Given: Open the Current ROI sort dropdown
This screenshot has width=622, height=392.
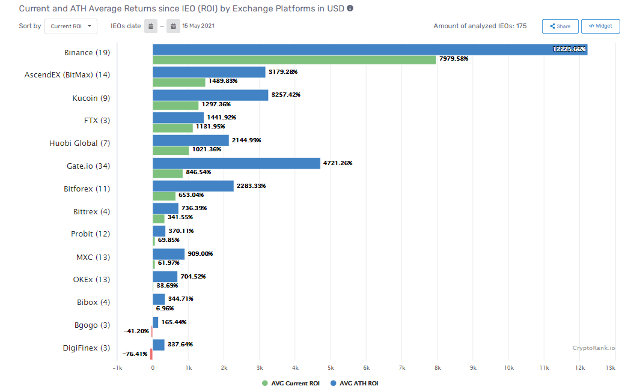Looking at the screenshot, I should point(70,26).
